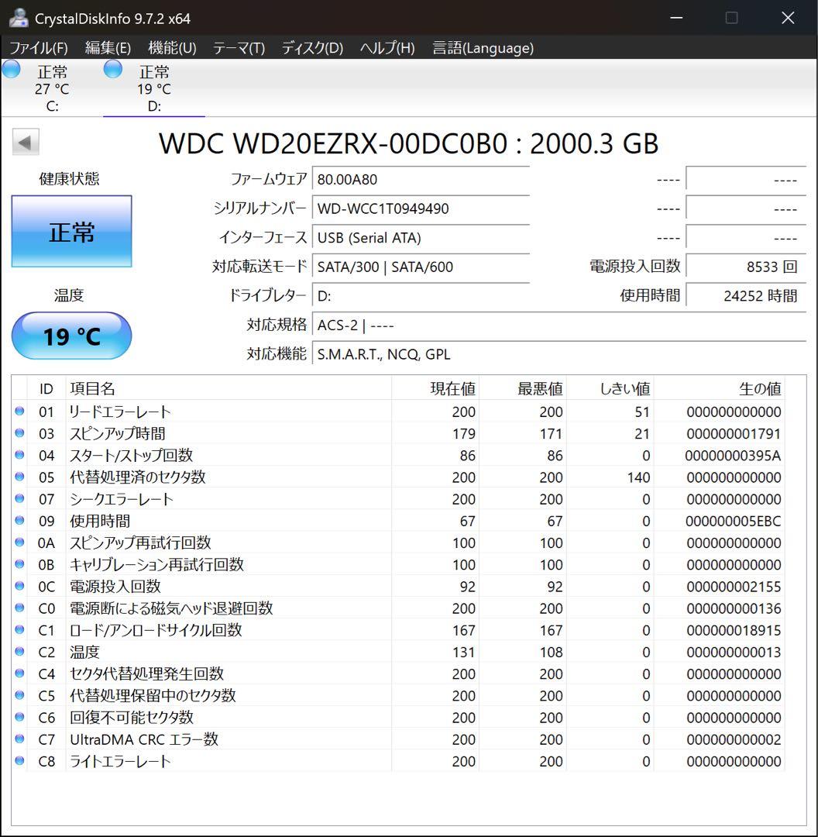This screenshot has width=818, height=837.
Task: Click the 最悪値 column header
Action: (x=522, y=388)
